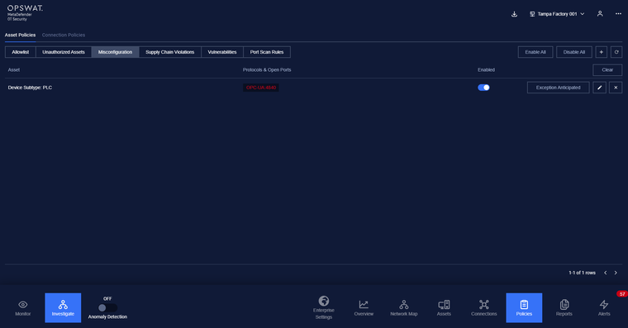Click the OPSWAT logo
Screen dimensions: 628x328
[25, 13]
